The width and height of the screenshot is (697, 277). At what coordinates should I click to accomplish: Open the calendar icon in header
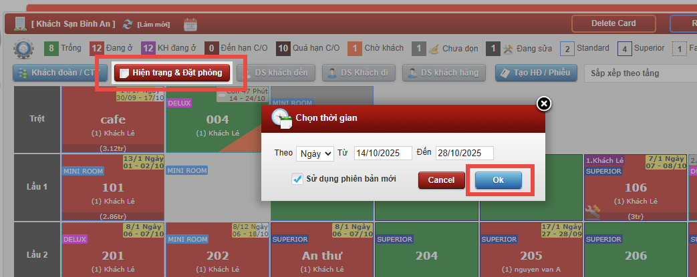pyautogui.click(x=190, y=24)
